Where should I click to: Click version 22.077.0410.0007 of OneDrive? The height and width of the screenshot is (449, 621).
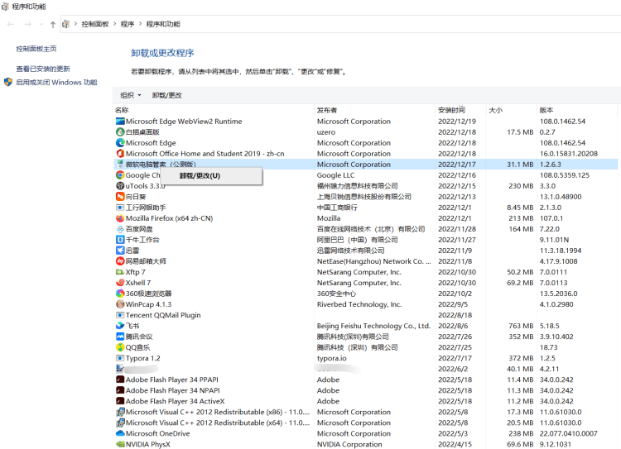pos(568,433)
